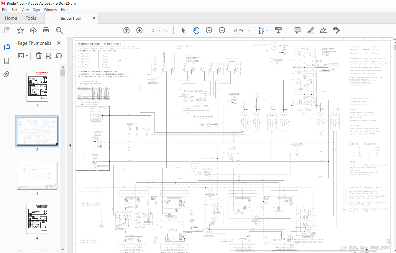Close the Binder1.pdf tab
The height and width of the screenshot is (253, 396).
click(94, 18)
